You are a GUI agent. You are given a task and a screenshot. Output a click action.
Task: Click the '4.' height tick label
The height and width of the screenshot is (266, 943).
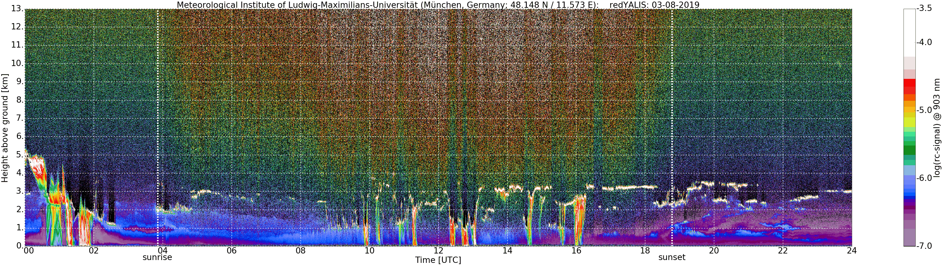[20, 173]
